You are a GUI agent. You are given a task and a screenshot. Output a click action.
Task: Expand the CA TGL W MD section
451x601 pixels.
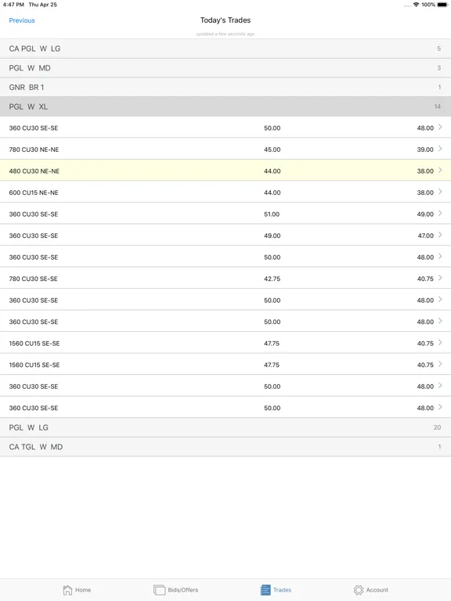point(225,447)
